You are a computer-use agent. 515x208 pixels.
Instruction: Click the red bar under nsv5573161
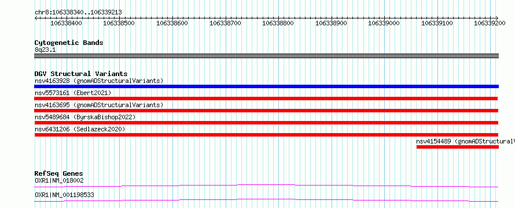coord(266,99)
